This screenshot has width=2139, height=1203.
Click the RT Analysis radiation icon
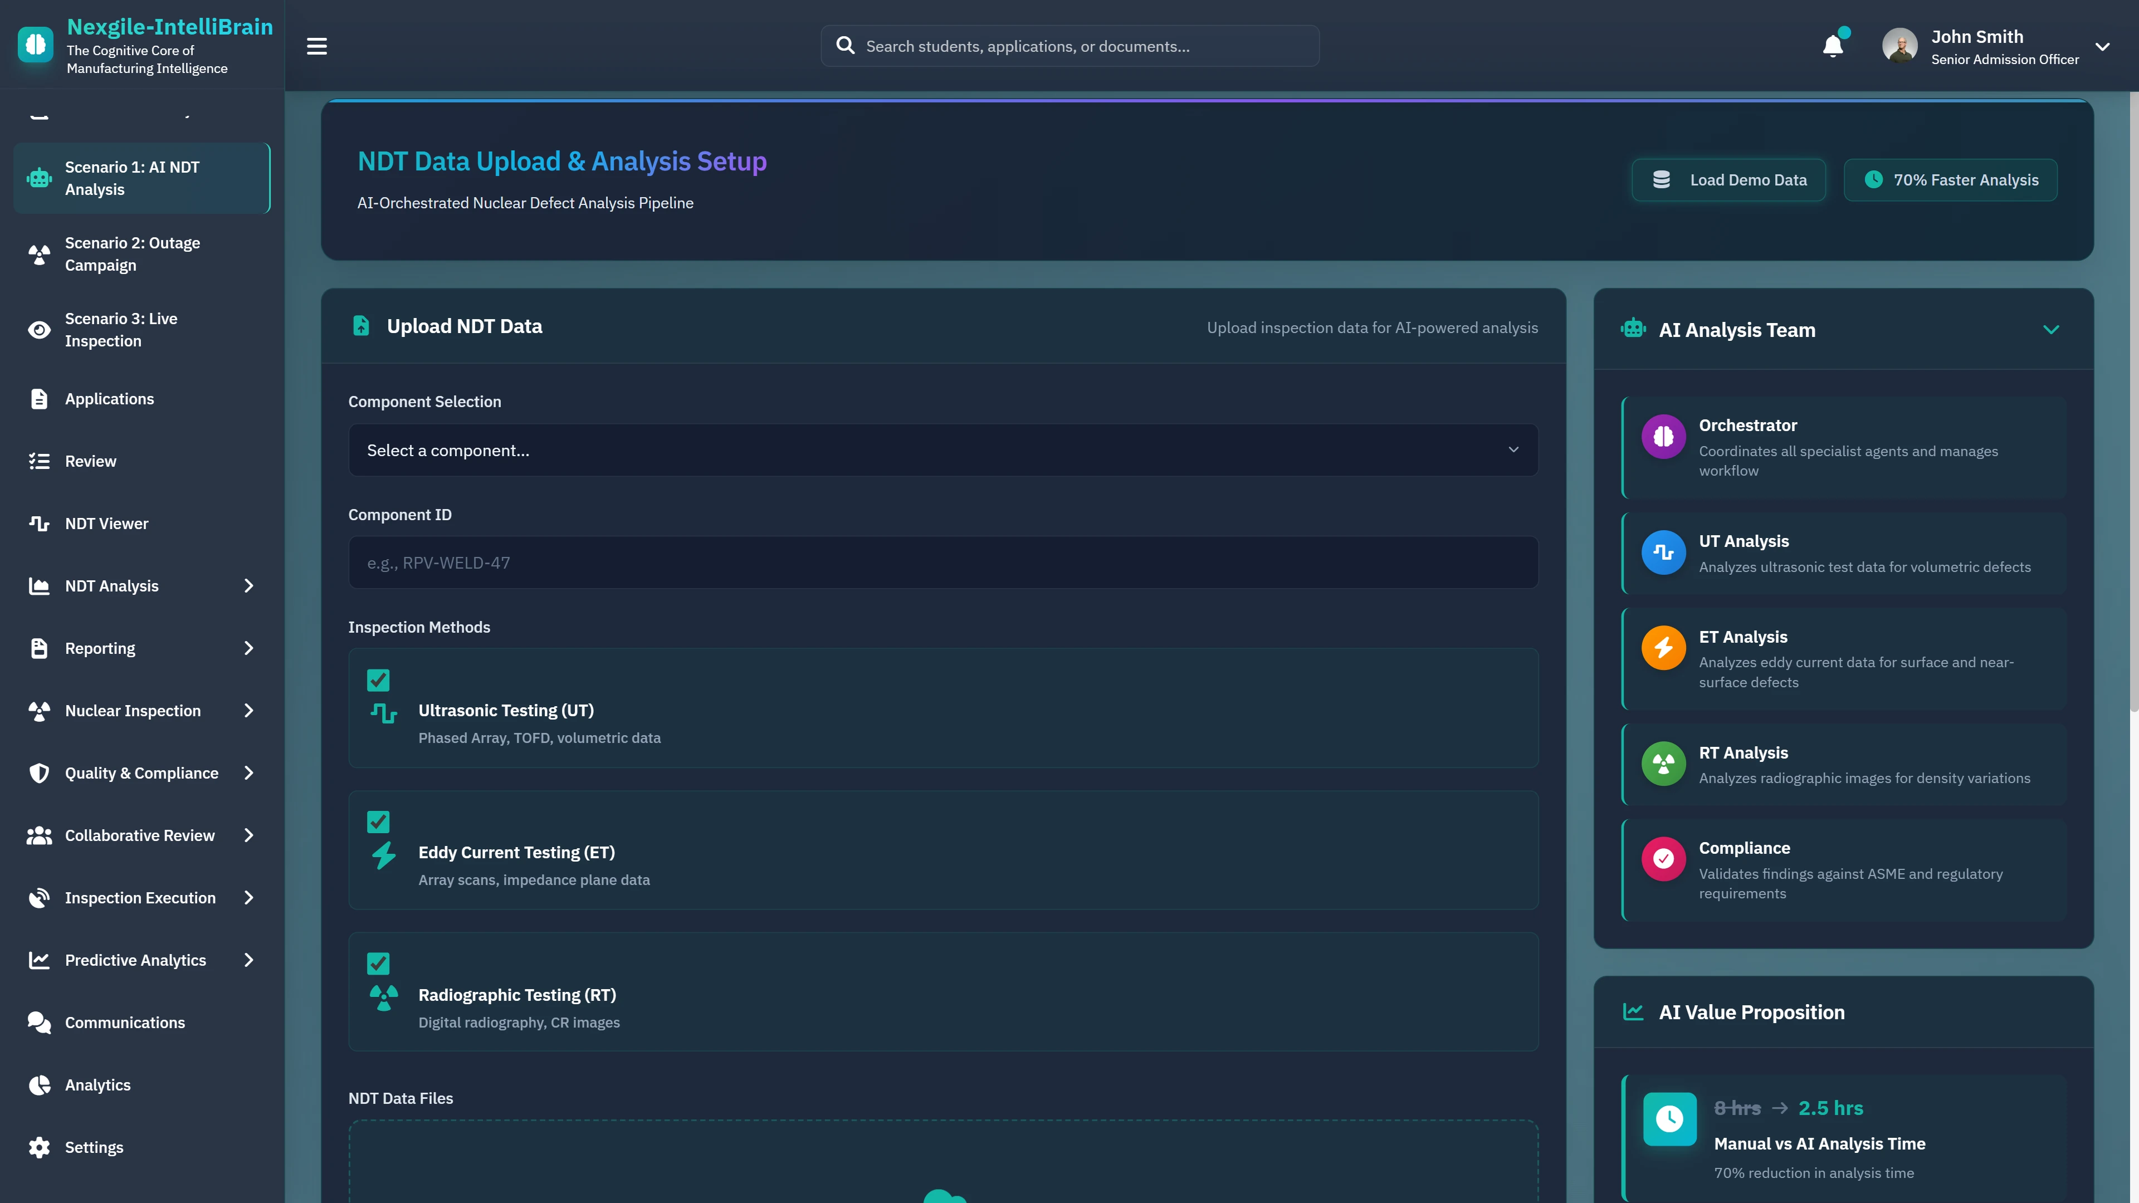click(x=1663, y=764)
